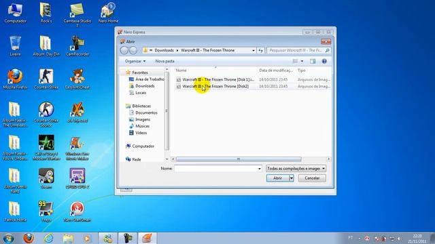Click the Abrir button
435x244 pixels.
(x=278, y=178)
